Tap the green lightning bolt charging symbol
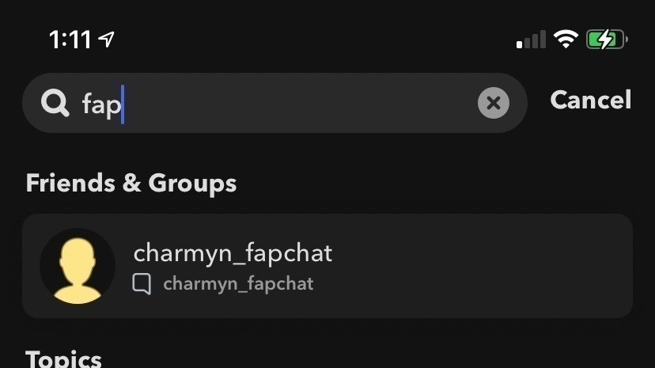 click(x=604, y=40)
